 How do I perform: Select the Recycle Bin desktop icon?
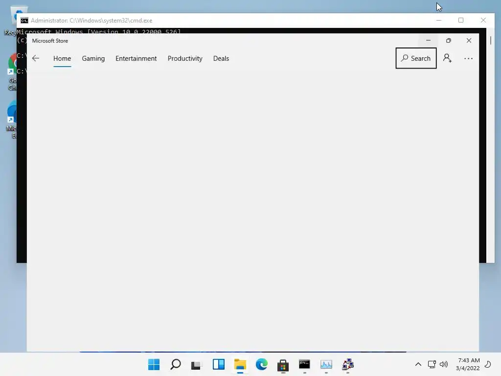(x=11, y=21)
